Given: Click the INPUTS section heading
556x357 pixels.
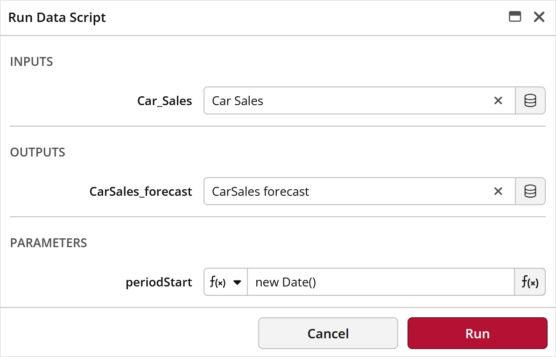Looking at the screenshot, I should 31,62.
